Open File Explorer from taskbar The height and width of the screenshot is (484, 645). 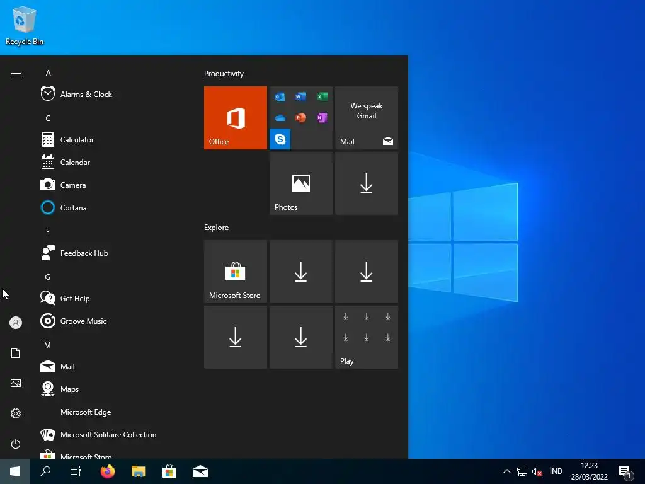coord(138,471)
